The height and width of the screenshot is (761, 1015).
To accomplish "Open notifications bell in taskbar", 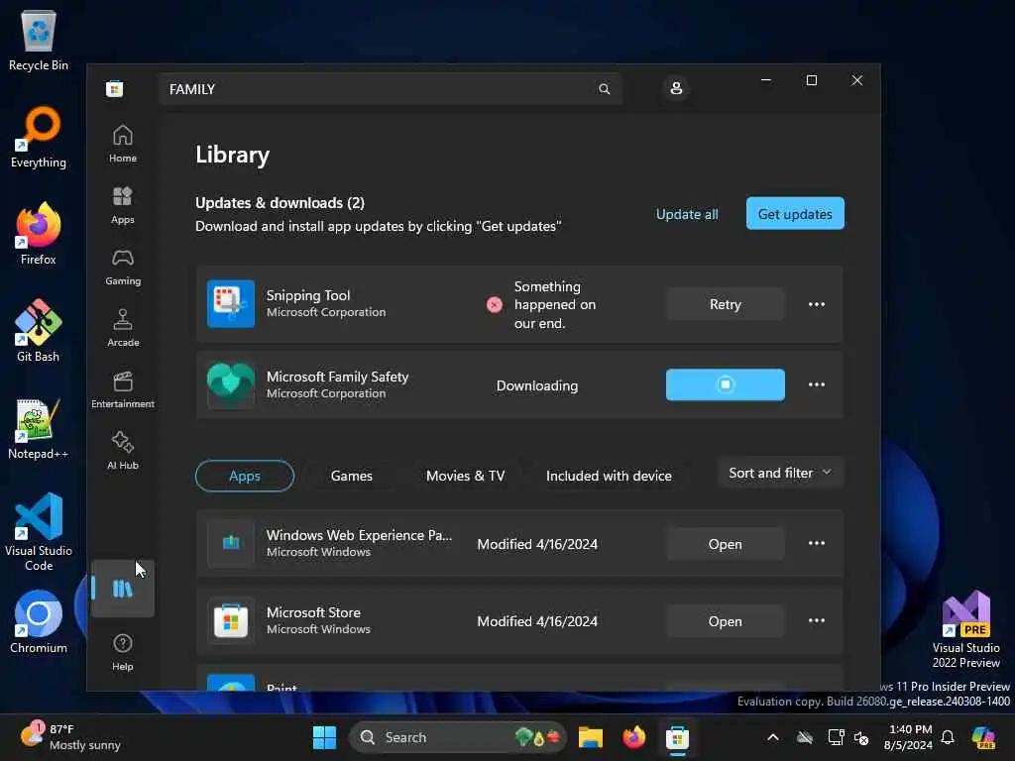I will pyautogui.click(x=948, y=737).
